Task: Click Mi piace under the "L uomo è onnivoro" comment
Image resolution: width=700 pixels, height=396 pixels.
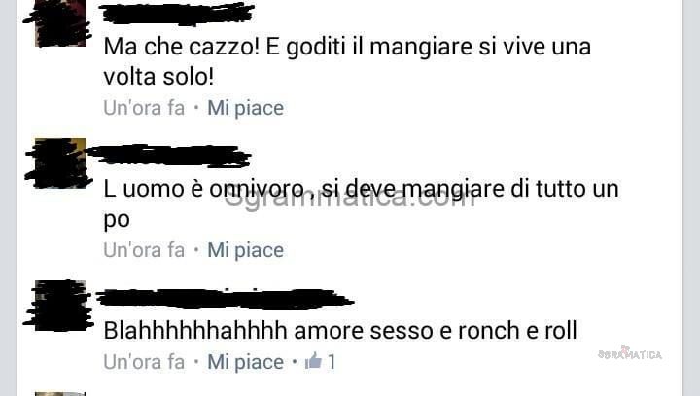Action: coord(246,250)
